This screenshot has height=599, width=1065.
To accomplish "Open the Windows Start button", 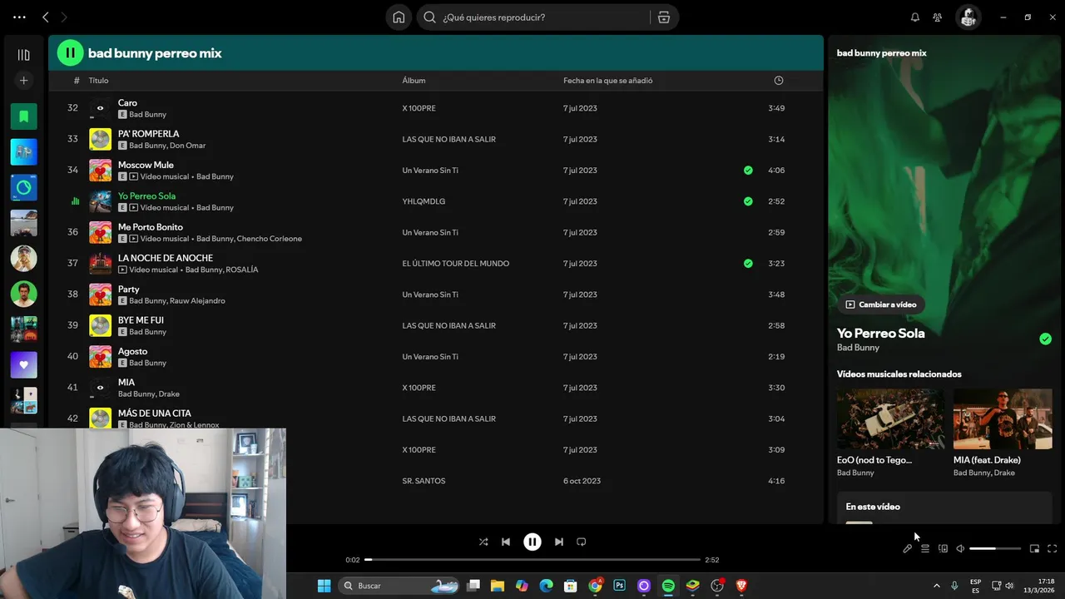I will 324,586.
